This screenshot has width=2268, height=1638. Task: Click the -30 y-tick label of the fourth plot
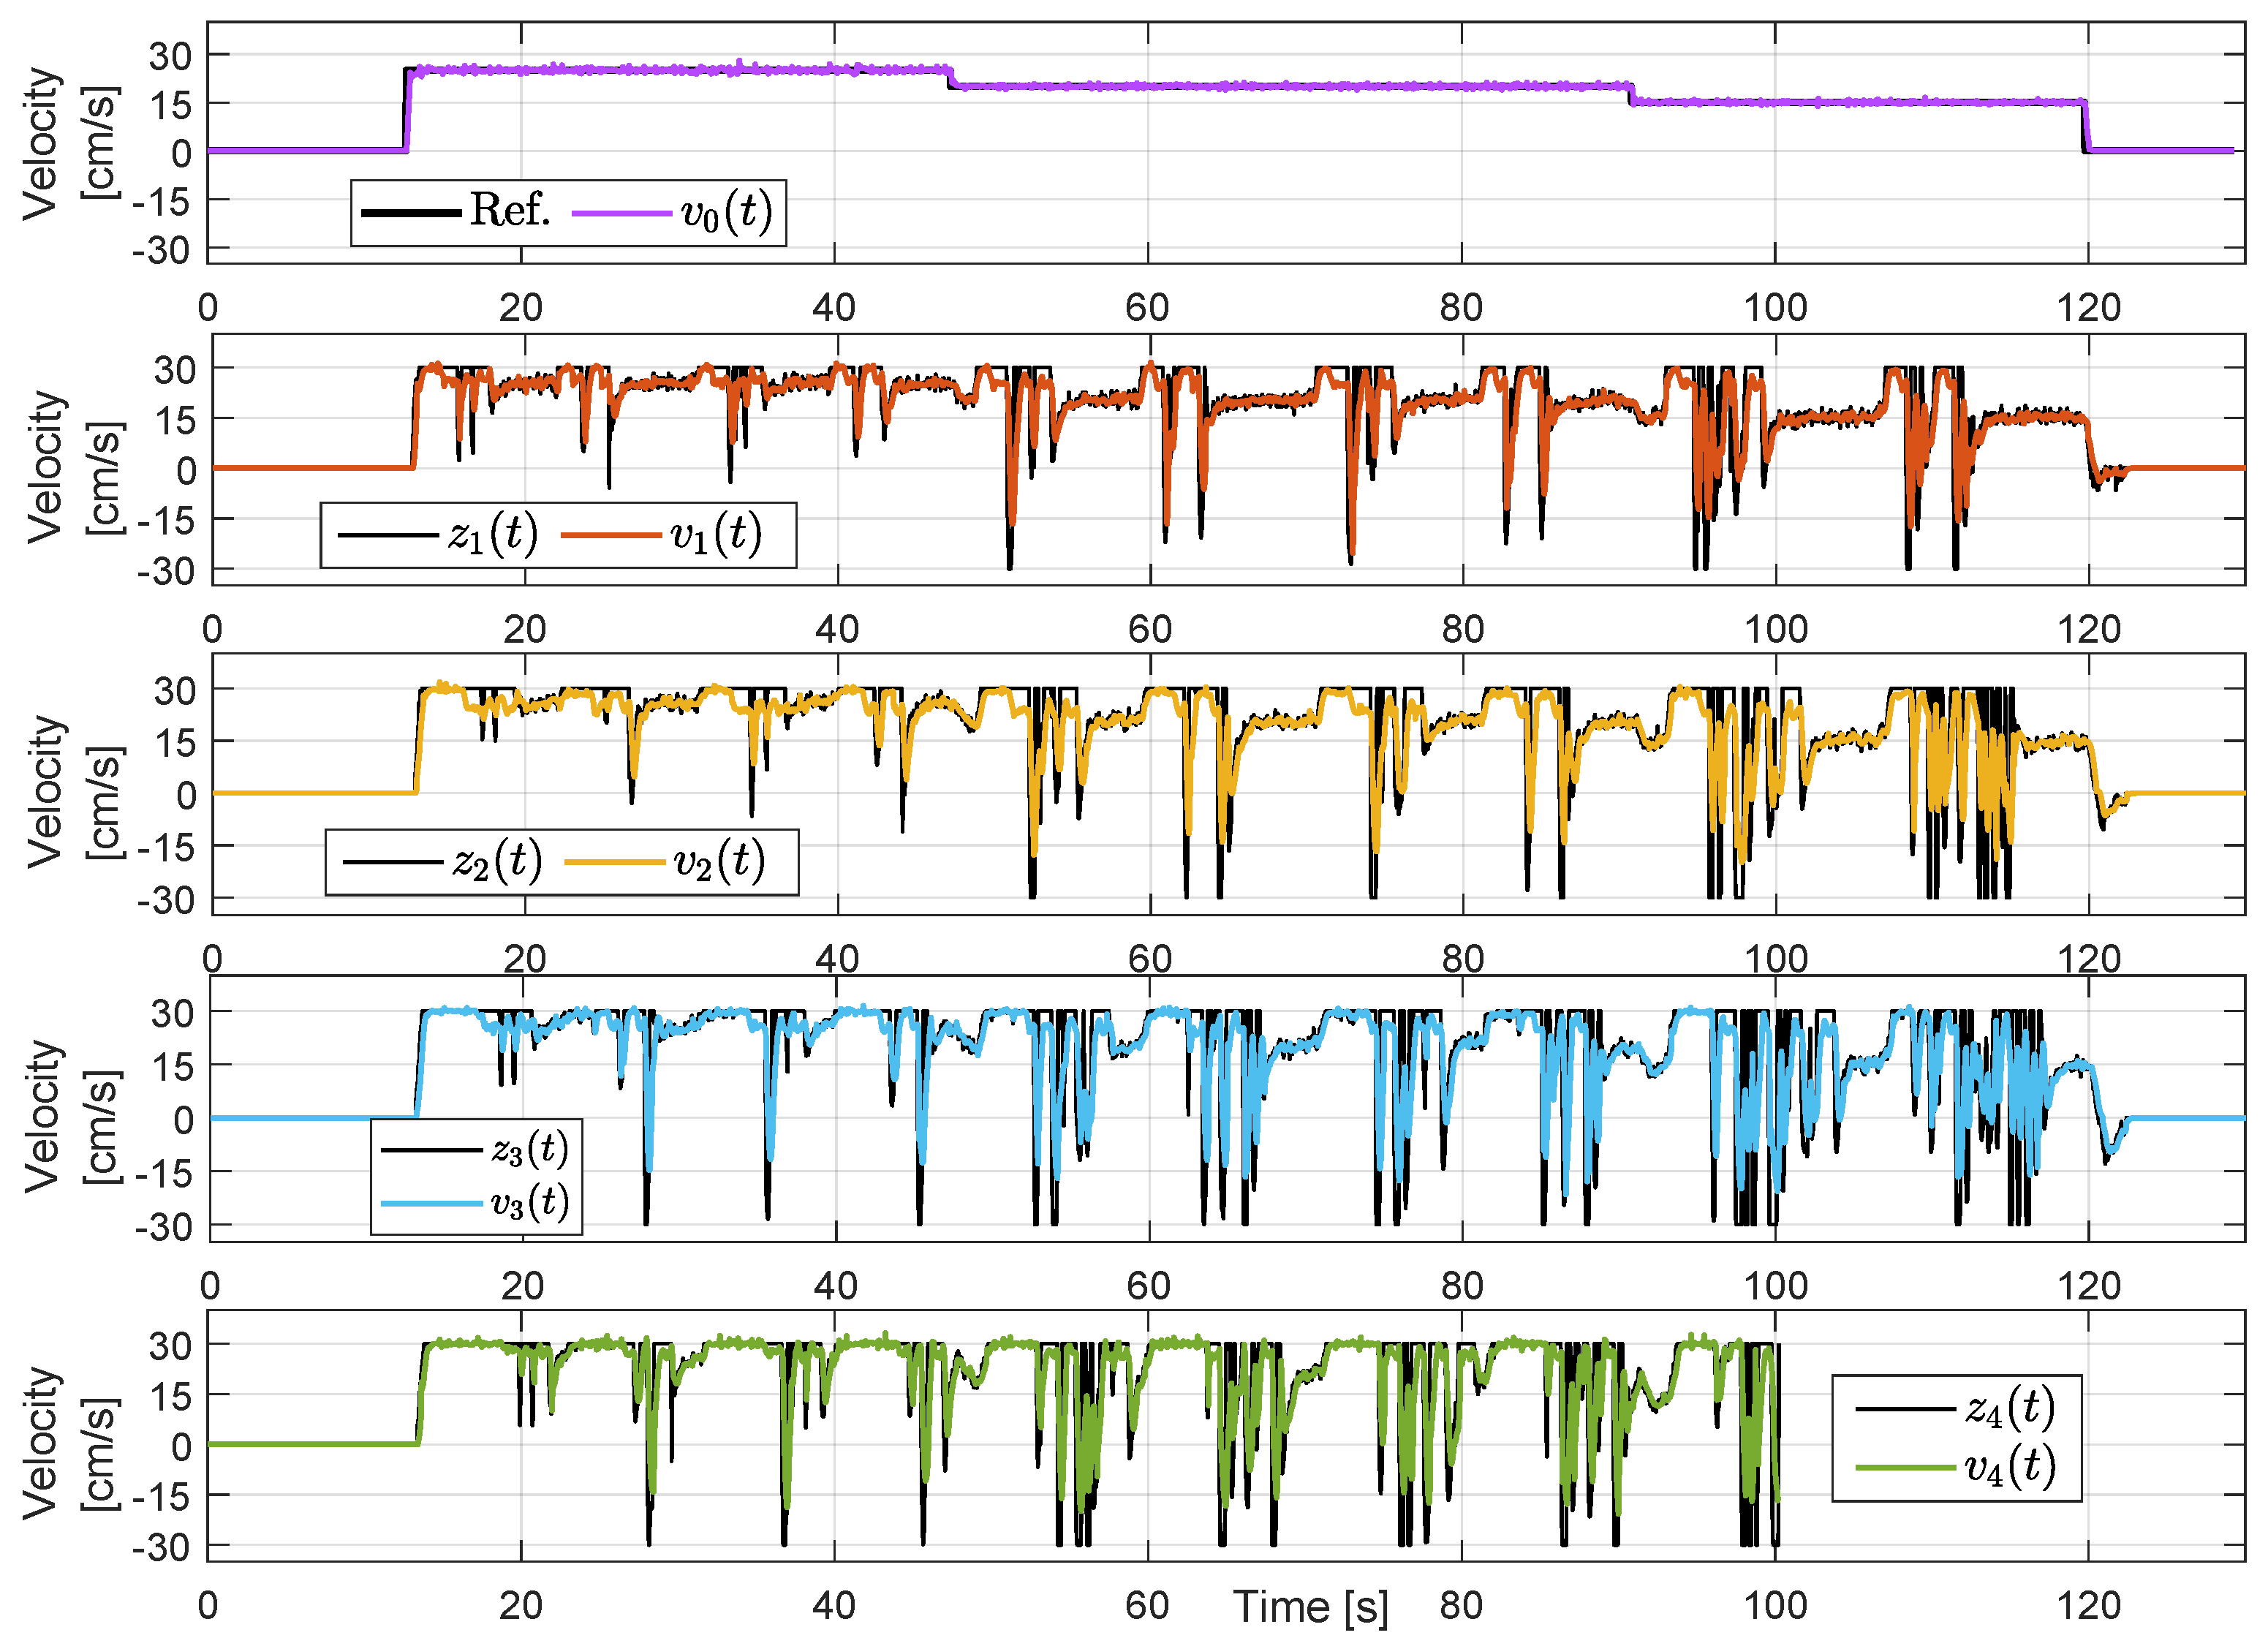tap(164, 1226)
